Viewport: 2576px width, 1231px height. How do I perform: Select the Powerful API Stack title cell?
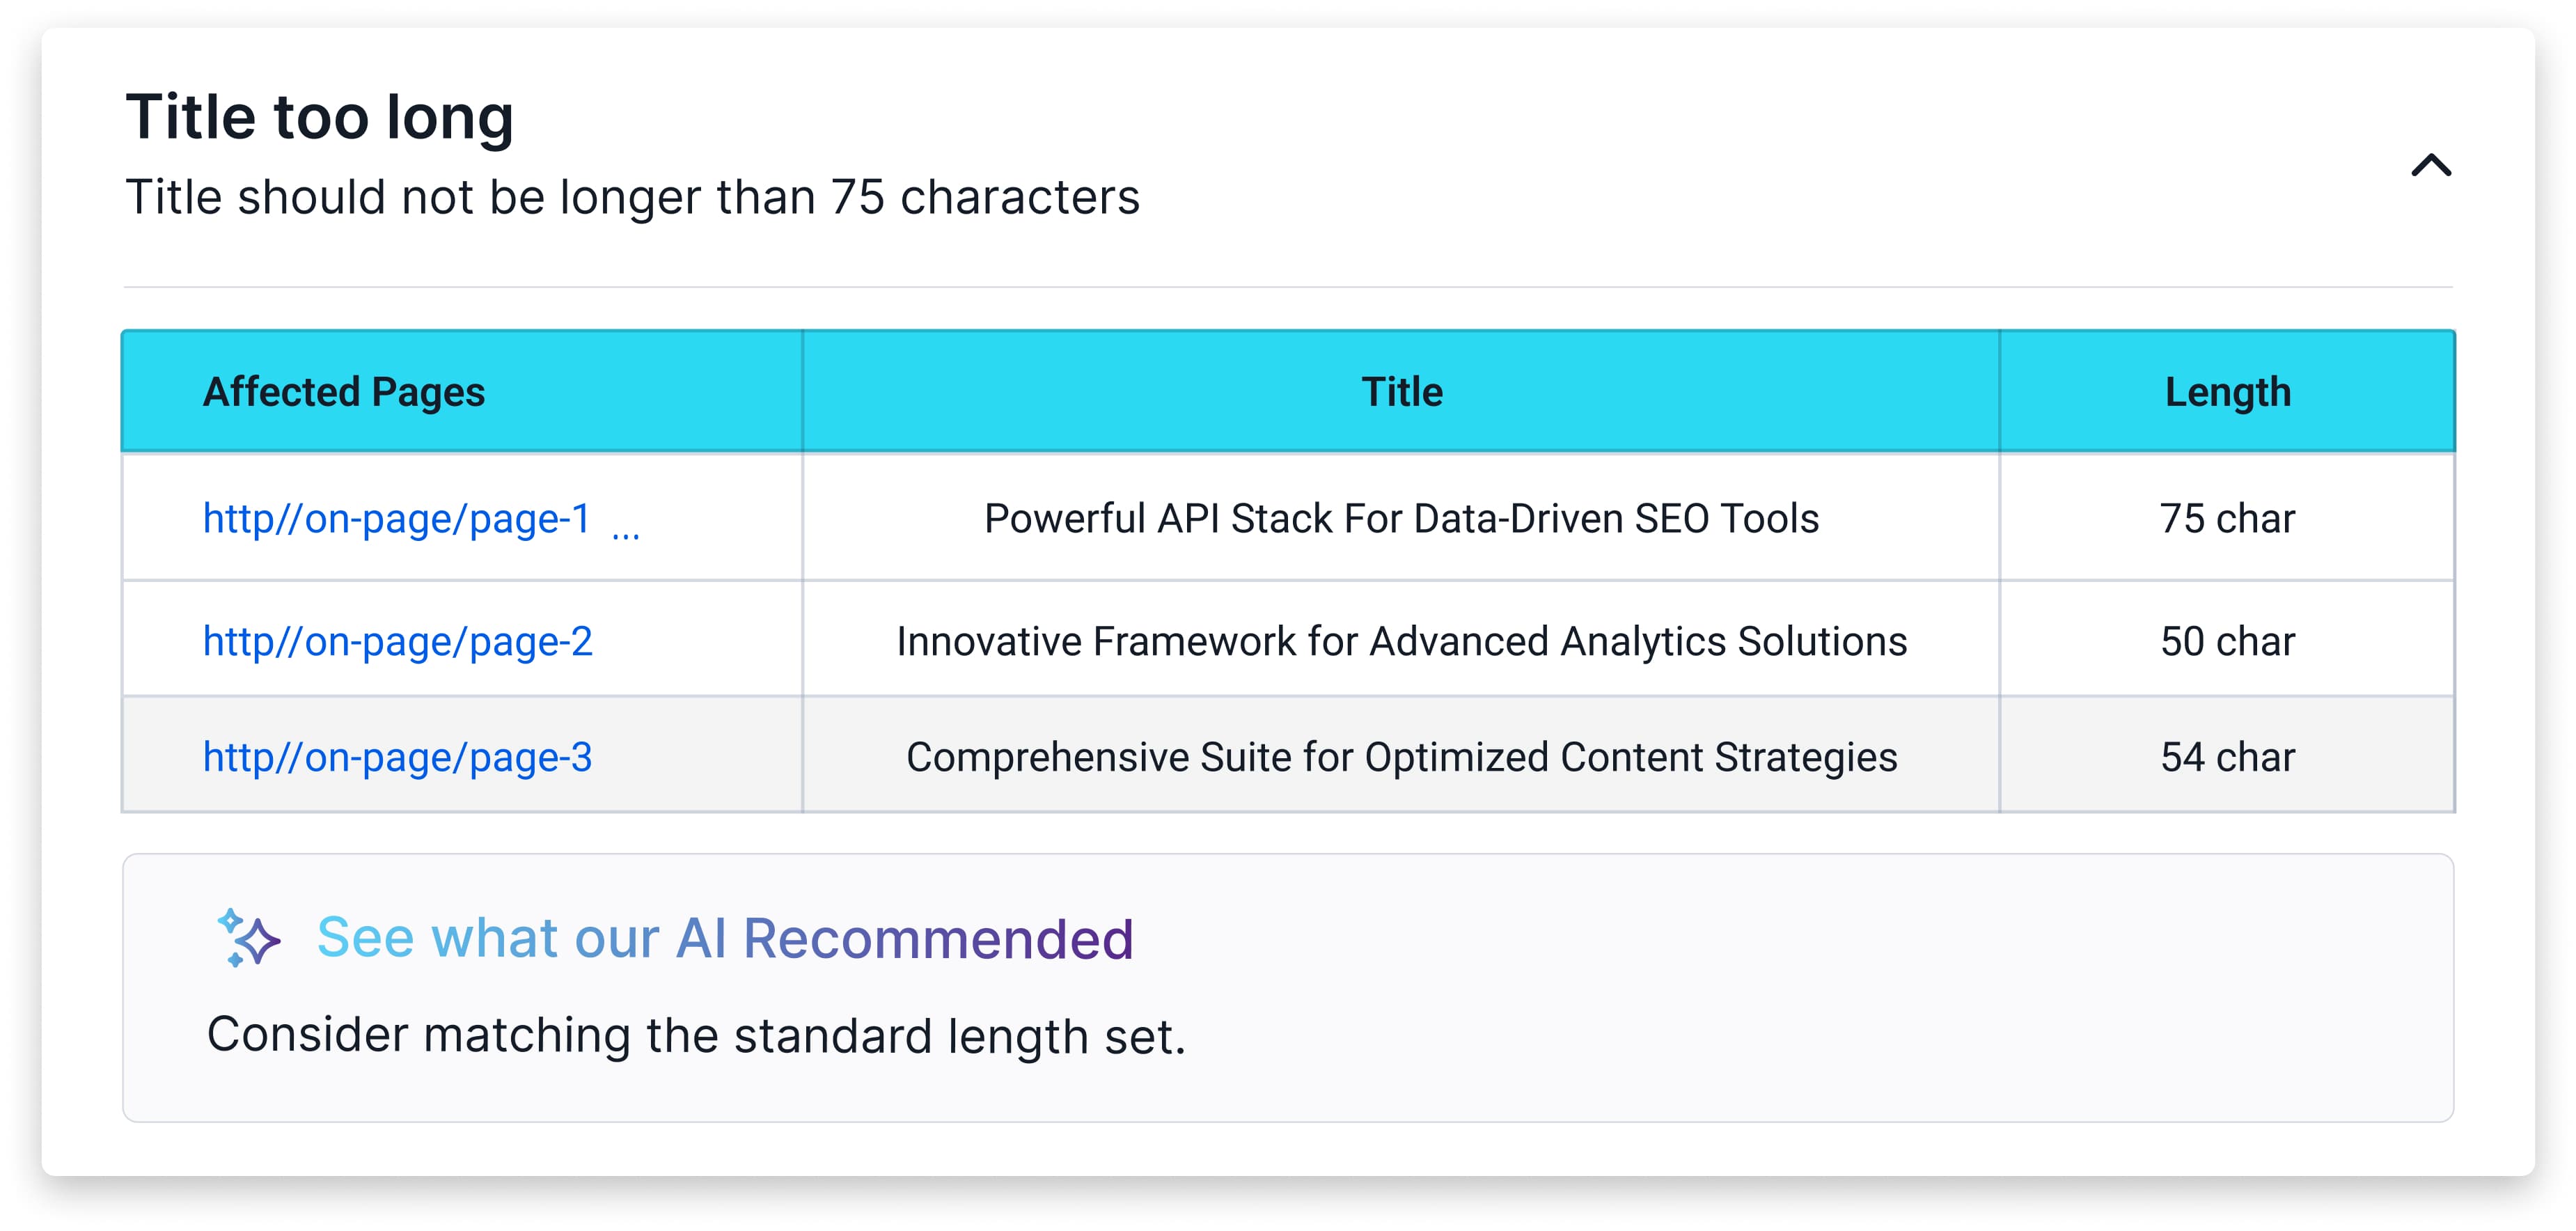(1401, 519)
